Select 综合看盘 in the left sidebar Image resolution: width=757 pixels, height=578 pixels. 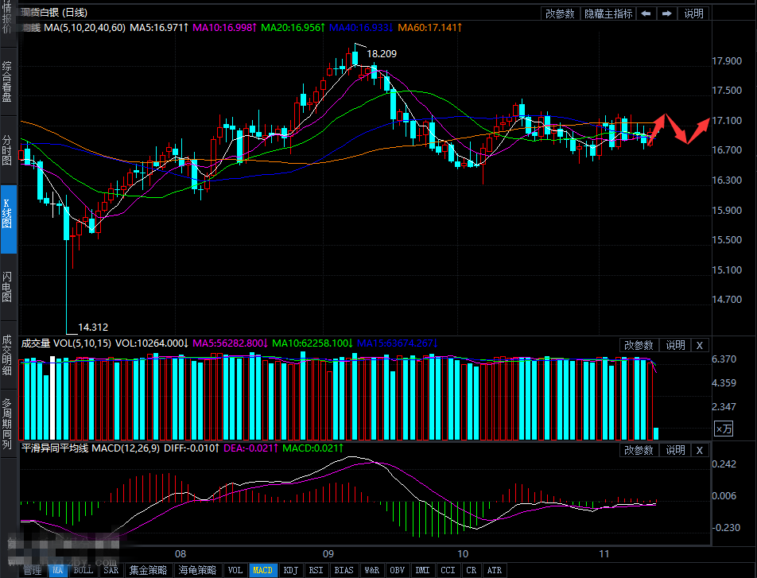(x=8, y=81)
